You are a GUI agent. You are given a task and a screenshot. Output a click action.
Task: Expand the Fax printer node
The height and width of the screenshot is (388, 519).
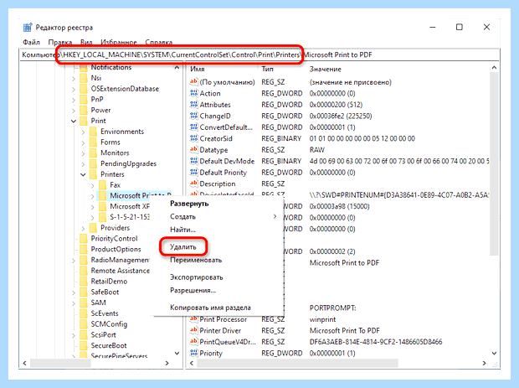pos(93,185)
